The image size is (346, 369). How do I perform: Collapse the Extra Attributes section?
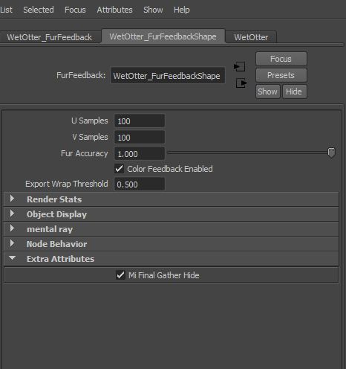171,259
